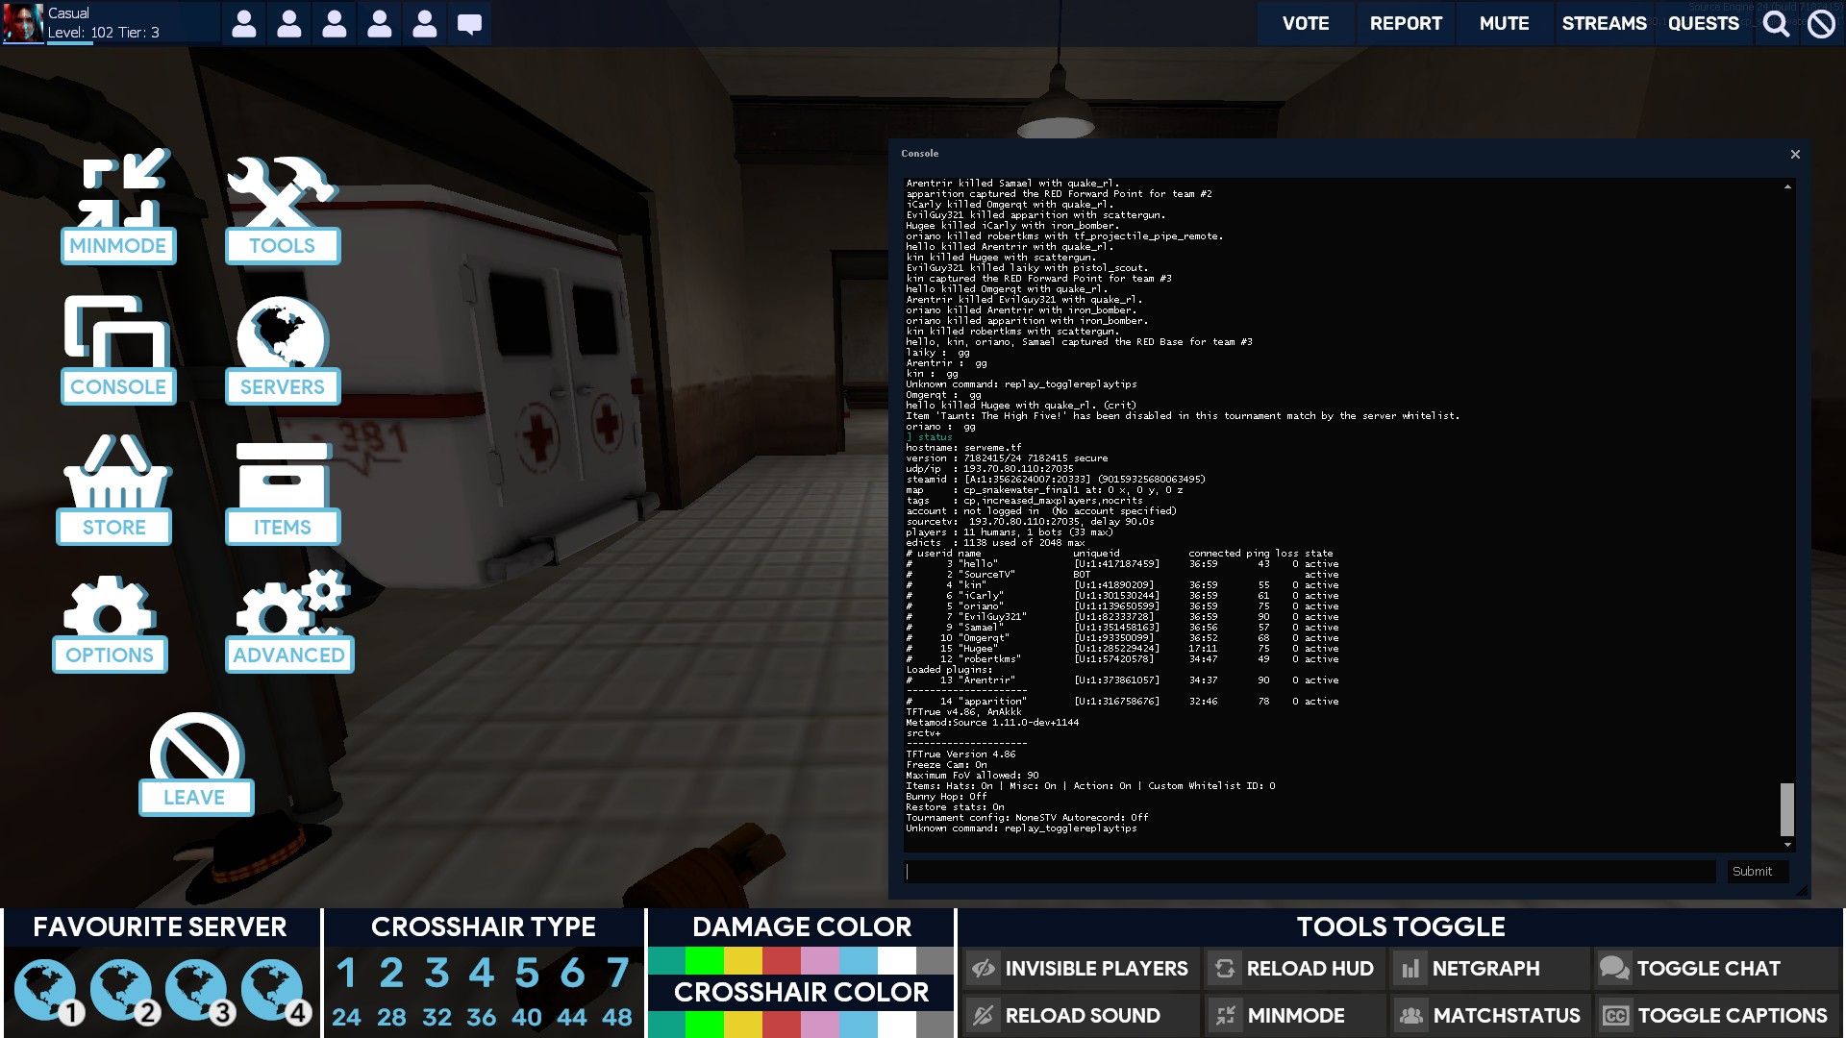This screenshot has width=1846, height=1038.
Task: Open the Quests menu
Action: [x=1703, y=23]
